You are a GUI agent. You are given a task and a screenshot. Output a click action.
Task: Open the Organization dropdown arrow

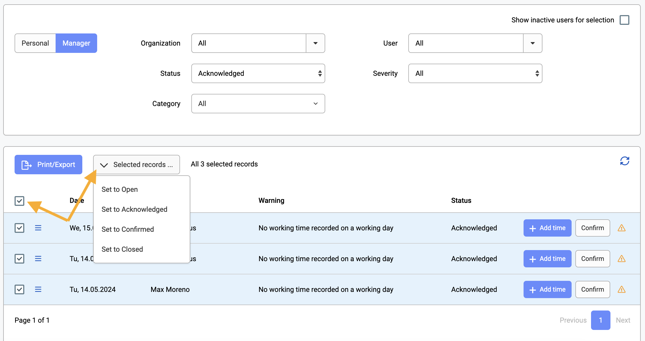click(315, 43)
